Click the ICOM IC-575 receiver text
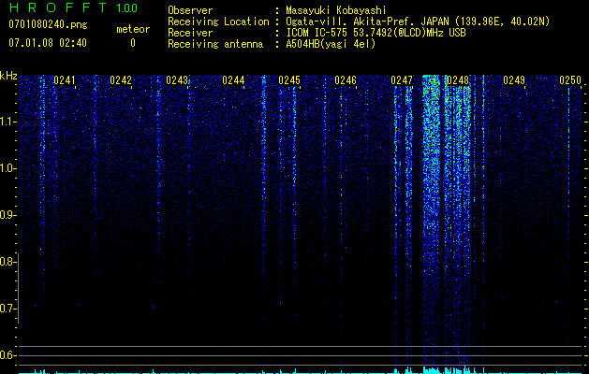The width and height of the screenshot is (589, 374). click(375, 33)
